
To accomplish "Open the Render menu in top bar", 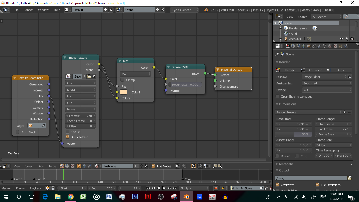I will tap(28, 10).
